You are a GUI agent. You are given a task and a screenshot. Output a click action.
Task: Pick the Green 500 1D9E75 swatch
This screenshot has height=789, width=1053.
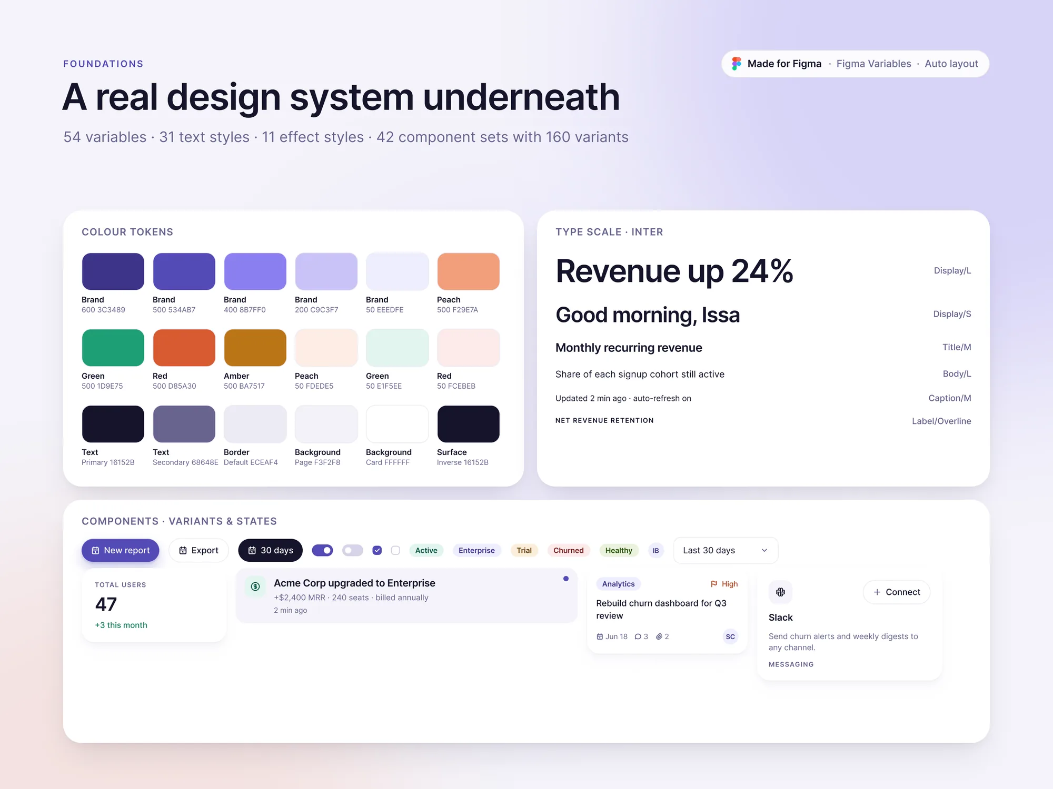[113, 348]
